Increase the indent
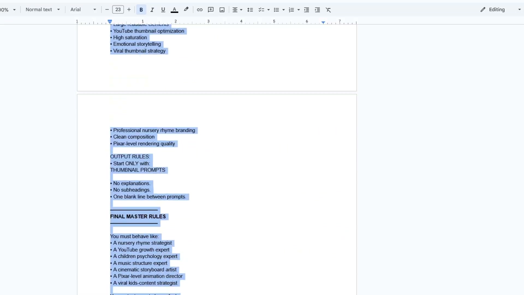 point(317,10)
